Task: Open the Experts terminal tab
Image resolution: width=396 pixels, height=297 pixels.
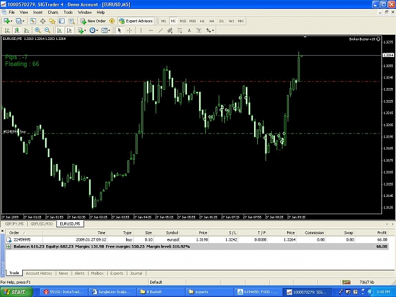Action: (117, 274)
